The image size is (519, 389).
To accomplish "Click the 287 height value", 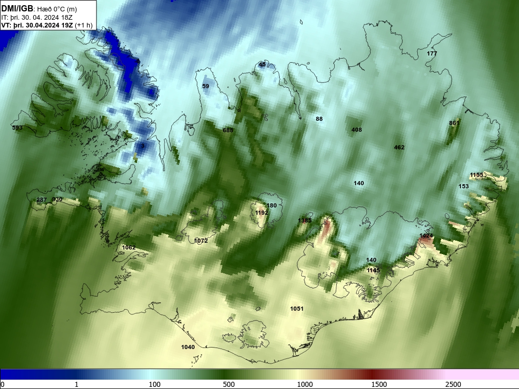I will coord(42,200).
